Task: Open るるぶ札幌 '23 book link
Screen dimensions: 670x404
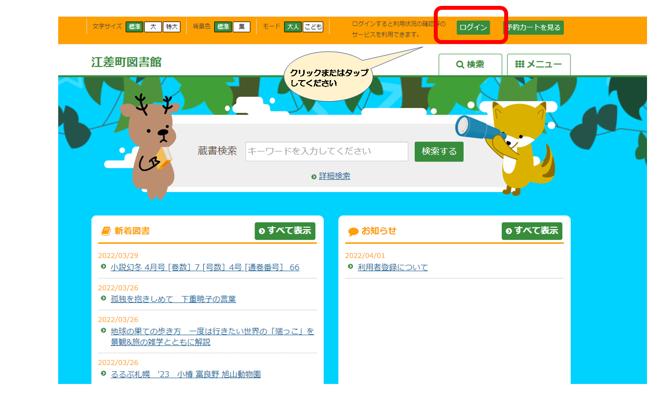Action: [186, 375]
